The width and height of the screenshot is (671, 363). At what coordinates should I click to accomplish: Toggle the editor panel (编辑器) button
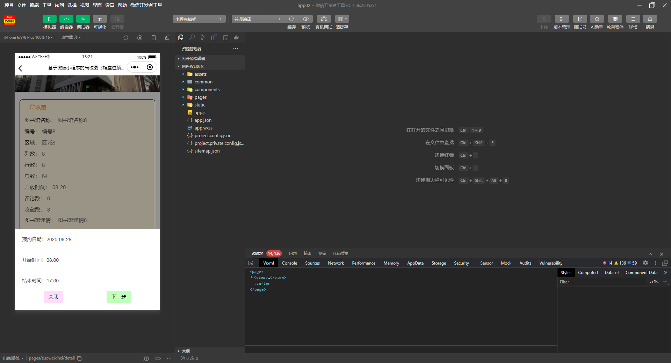(x=66, y=19)
